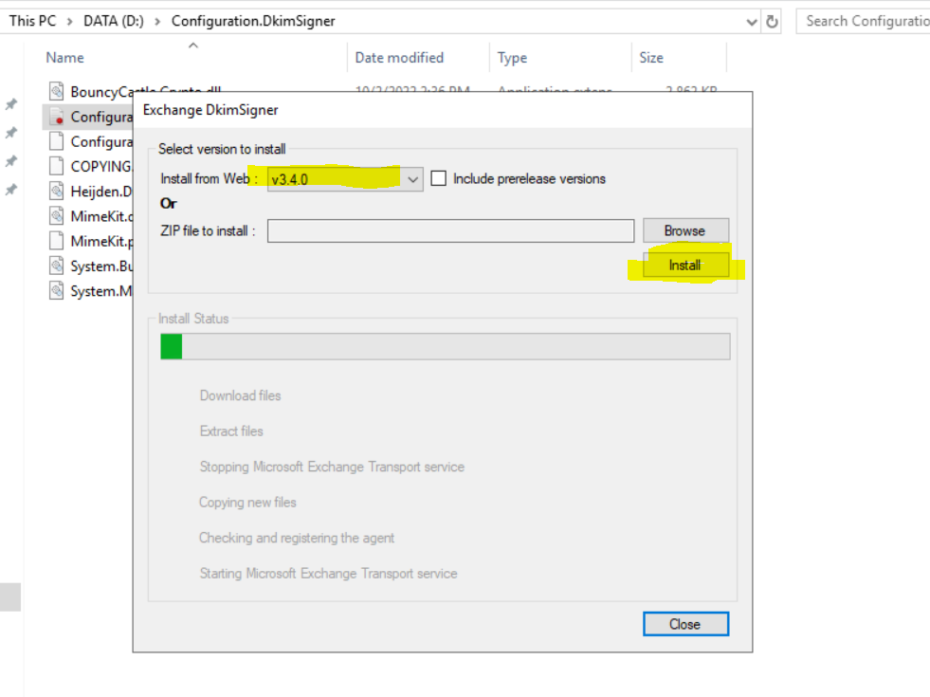Select the Heijden.D file icon
The height and width of the screenshot is (697, 930).
coord(56,191)
